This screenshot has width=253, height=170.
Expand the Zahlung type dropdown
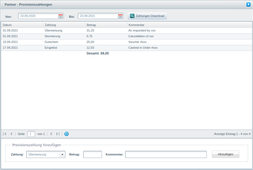62,154
